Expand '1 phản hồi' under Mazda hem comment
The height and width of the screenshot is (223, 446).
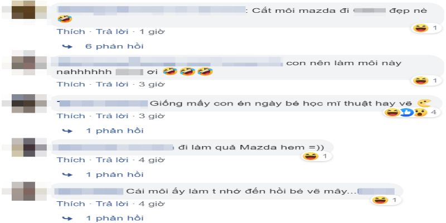coord(115,174)
